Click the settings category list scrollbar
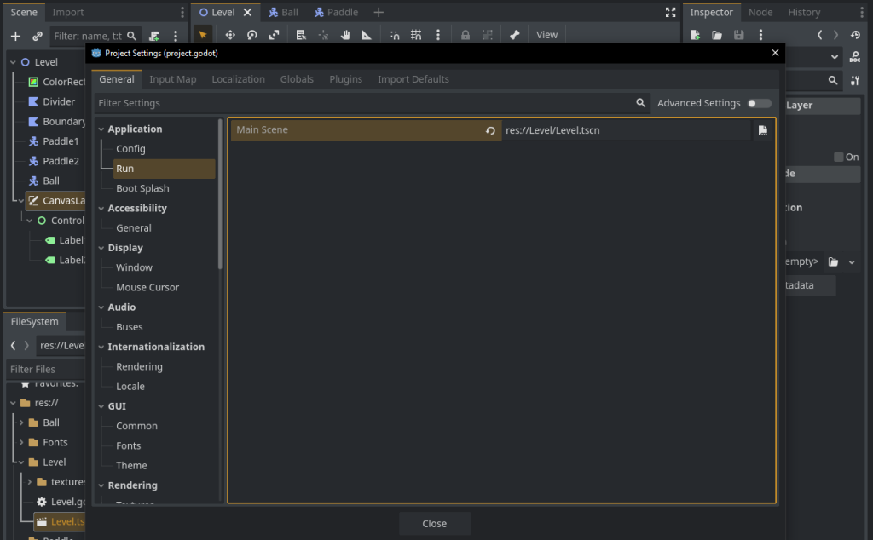 pos(221,196)
